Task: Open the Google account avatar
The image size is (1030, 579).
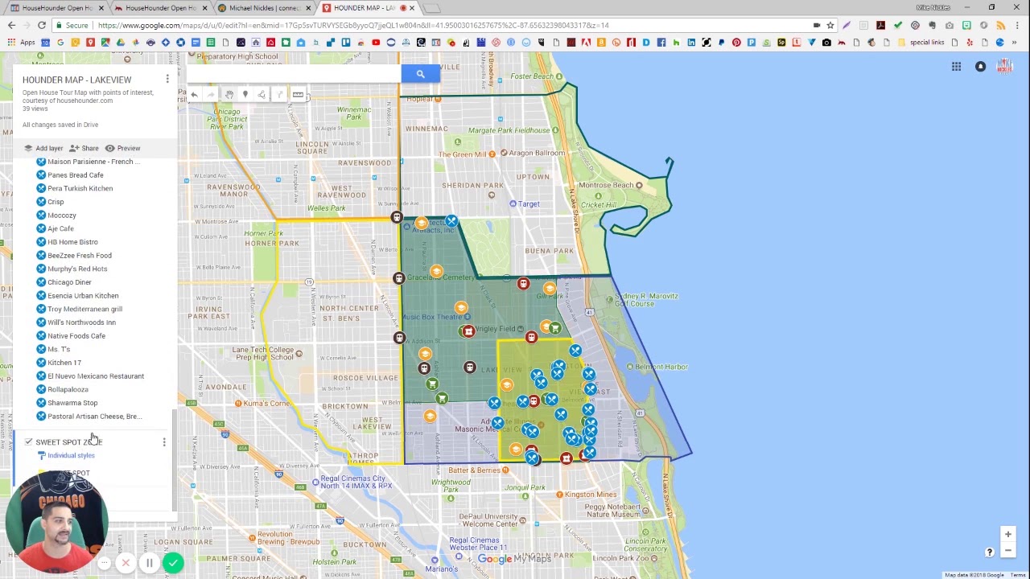Action: point(1004,67)
